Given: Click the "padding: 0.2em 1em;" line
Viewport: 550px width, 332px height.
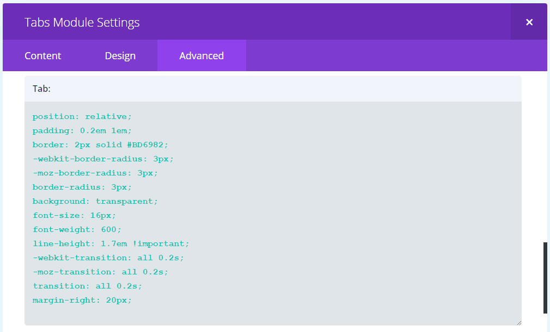Looking at the screenshot, I should [82, 130].
